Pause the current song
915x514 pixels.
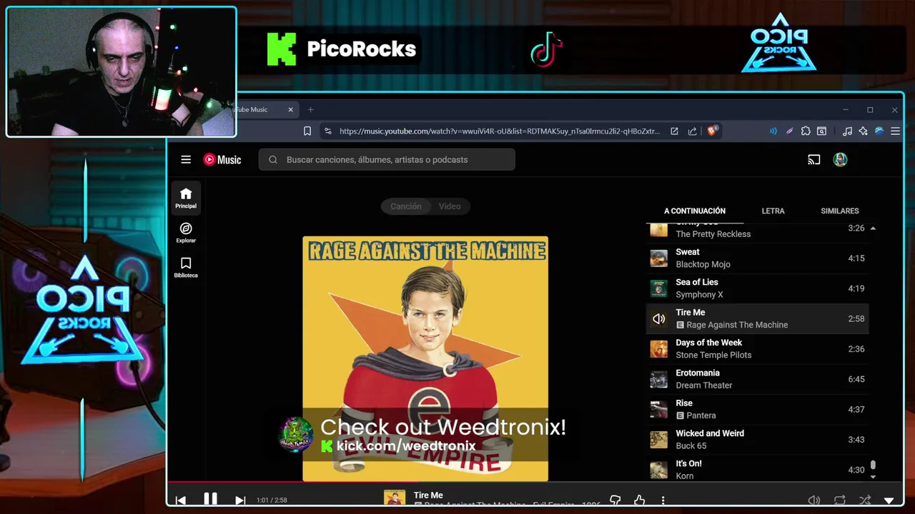210,500
